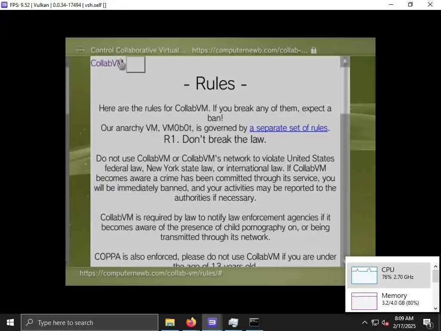Minimize the RPCS3 window
Viewport: 441px width, 331px height.
tap(391, 4)
